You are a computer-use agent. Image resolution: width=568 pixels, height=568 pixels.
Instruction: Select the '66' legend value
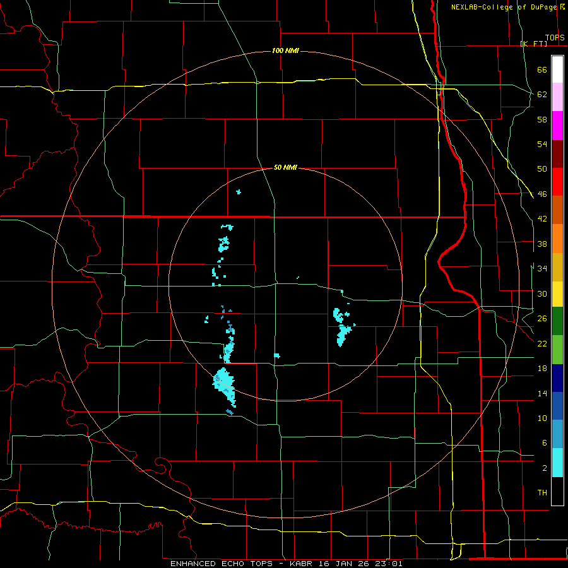[542, 69]
